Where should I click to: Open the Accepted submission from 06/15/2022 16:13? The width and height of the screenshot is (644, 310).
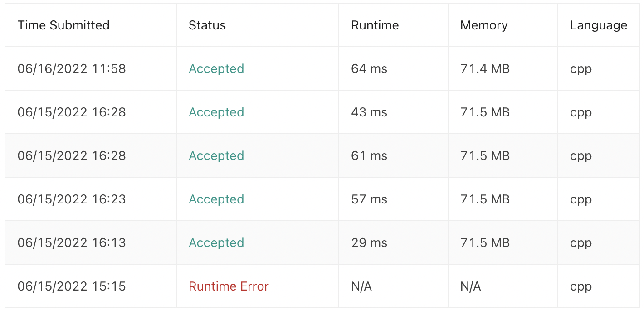(x=216, y=243)
